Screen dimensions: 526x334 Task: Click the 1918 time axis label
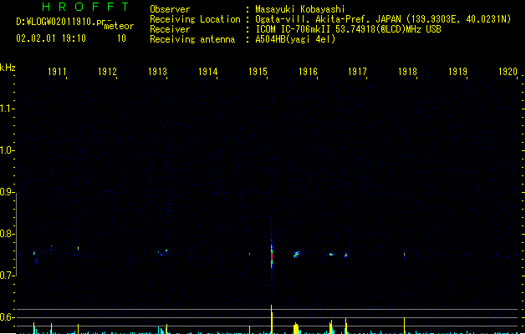tap(407, 72)
